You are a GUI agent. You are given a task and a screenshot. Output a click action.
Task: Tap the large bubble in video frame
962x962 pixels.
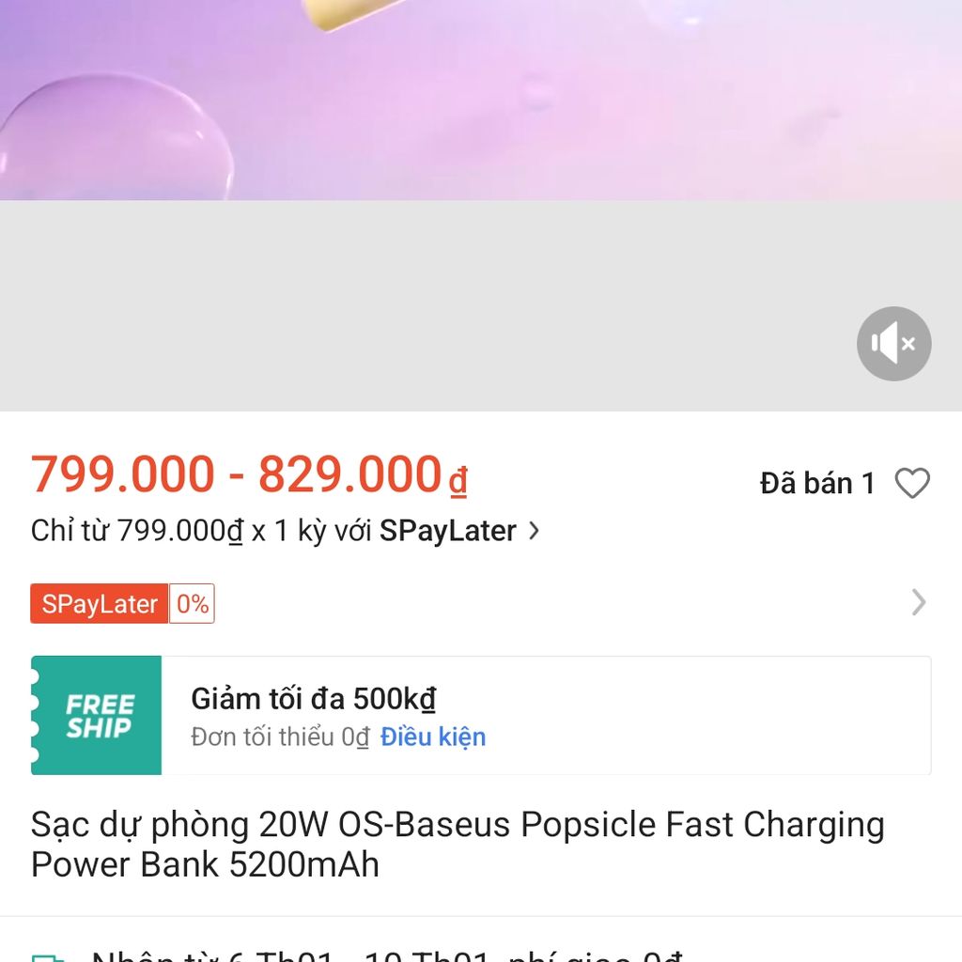point(116,137)
